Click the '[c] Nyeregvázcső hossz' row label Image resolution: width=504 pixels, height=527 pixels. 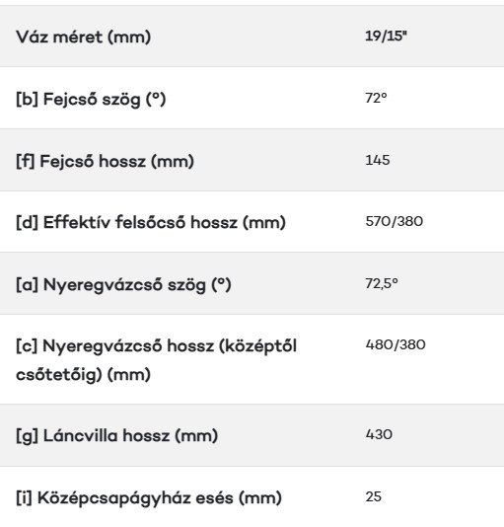coord(156,360)
